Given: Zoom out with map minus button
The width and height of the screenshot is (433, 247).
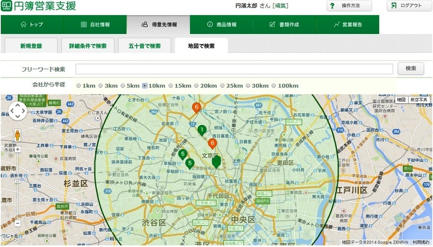Looking at the screenshot, I should [x=17, y=223].
